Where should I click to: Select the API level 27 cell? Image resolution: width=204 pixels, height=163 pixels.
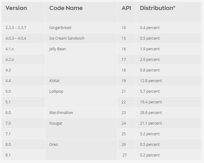tap(127, 155)
